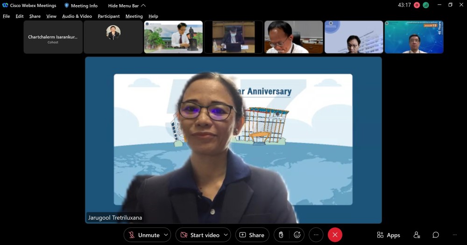This screenshot has height=245, width=467.
Task: Raise hand using the hand icon
Action: [281, 235]
